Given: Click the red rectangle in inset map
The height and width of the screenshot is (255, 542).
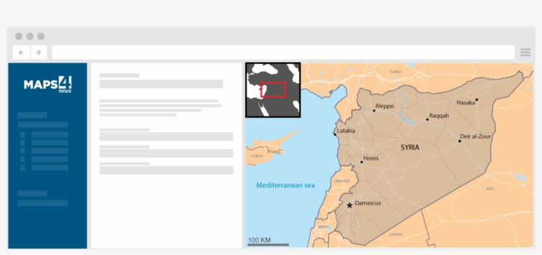Looking at the screenshot, I should coord(274,89).
